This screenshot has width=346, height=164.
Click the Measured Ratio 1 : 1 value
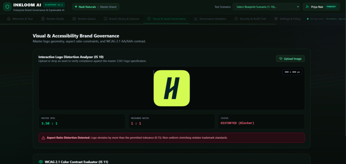coord(136,123)
